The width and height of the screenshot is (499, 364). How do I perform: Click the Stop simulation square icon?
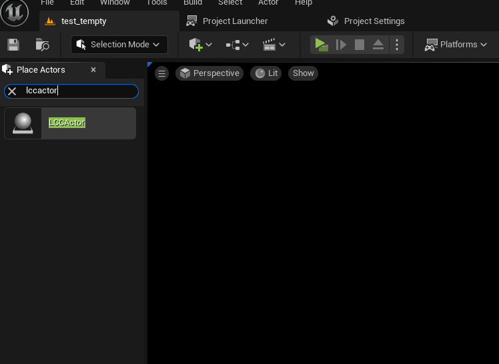click(360, 45)
